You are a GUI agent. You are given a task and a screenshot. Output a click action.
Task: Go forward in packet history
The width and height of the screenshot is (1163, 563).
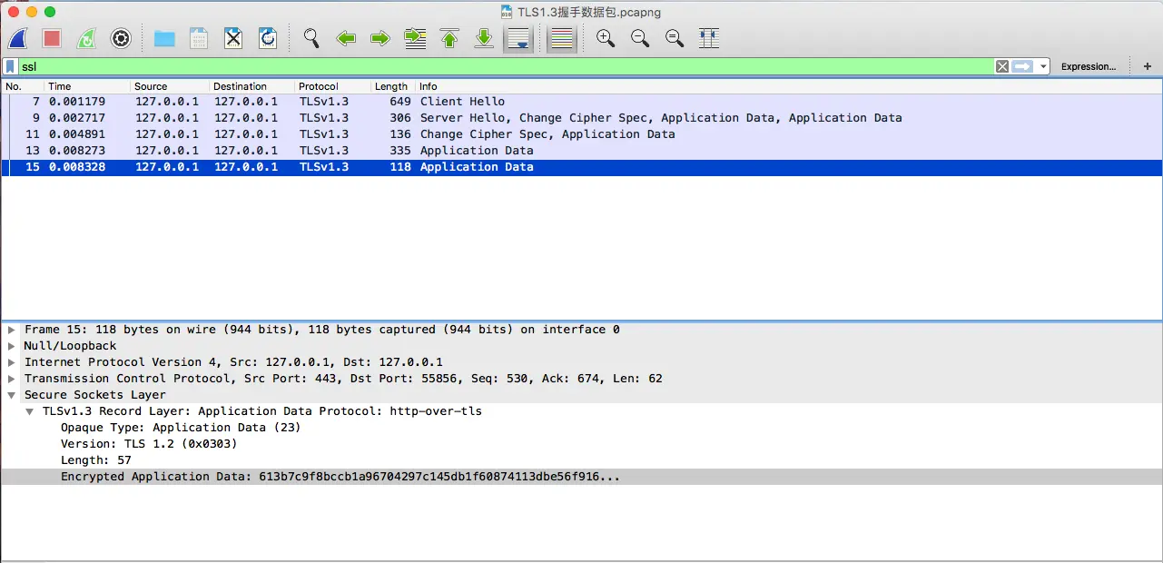pos(380,38)
